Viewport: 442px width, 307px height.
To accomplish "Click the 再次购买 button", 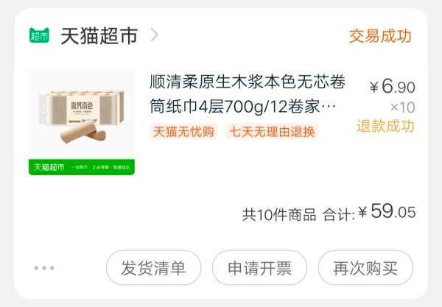I will pyautogui.click(x=365, y=267).
